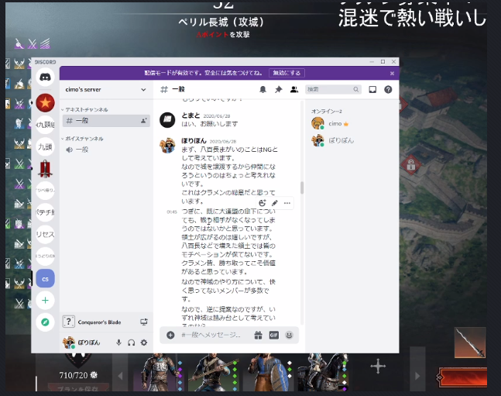Toggle microphone mute in user panel
This screenshot has width=501, height=396.
[118, 343]
